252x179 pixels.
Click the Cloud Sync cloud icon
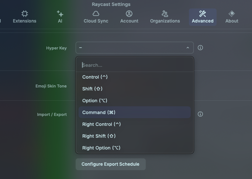tap(96, 14)
